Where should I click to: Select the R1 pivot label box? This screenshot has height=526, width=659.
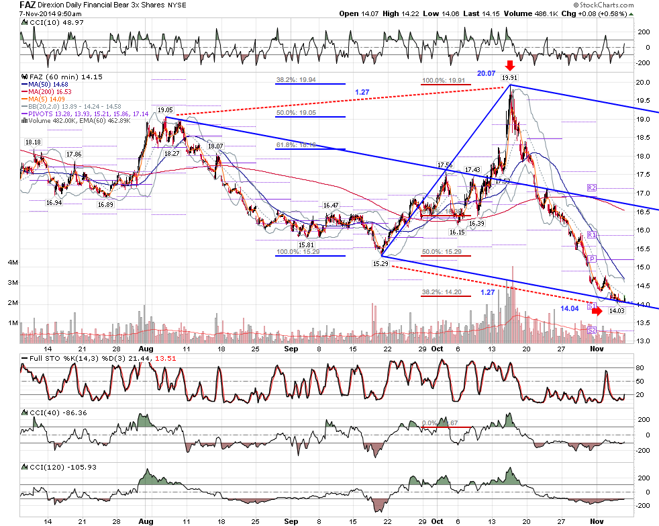click(x=592, y=235)
